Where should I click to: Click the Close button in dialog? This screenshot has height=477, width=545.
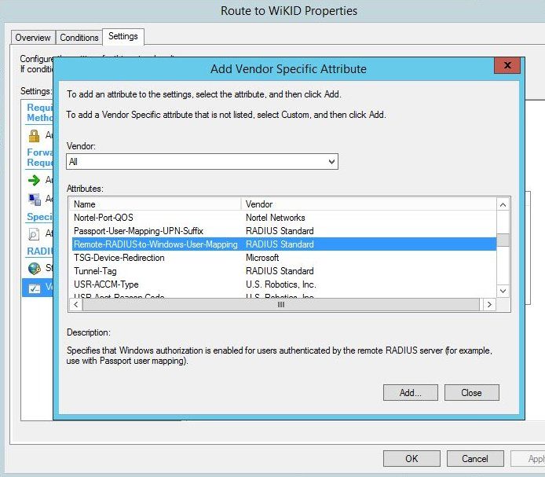point(472,392)
